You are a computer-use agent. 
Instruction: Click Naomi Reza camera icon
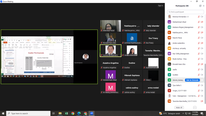pyautogui.click(x=202, y=38)
